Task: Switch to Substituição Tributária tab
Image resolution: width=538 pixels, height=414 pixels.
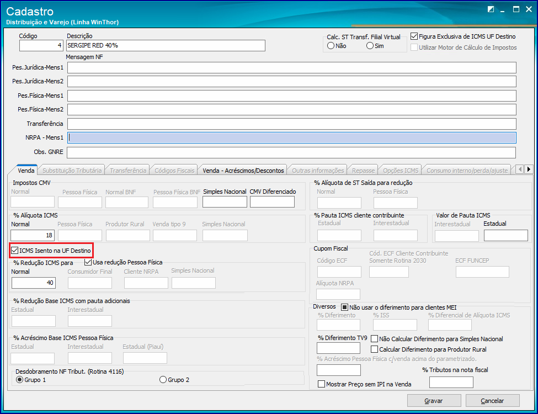Action: [72, 171]
